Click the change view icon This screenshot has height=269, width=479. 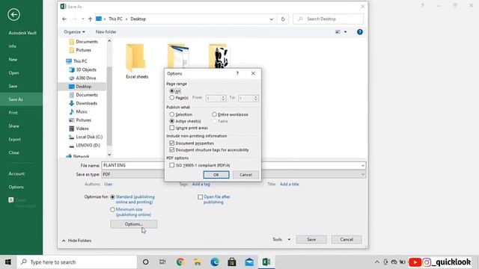(338, 31)
